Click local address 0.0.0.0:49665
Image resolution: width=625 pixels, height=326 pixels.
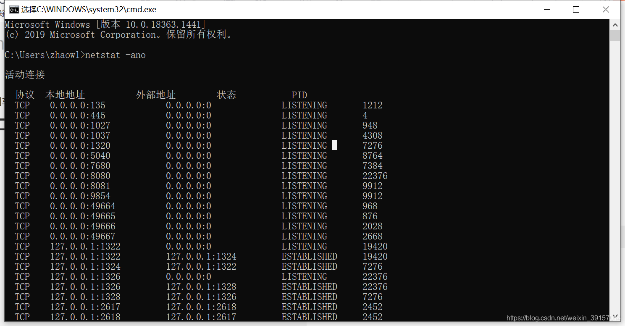click(x=83, y=216)
